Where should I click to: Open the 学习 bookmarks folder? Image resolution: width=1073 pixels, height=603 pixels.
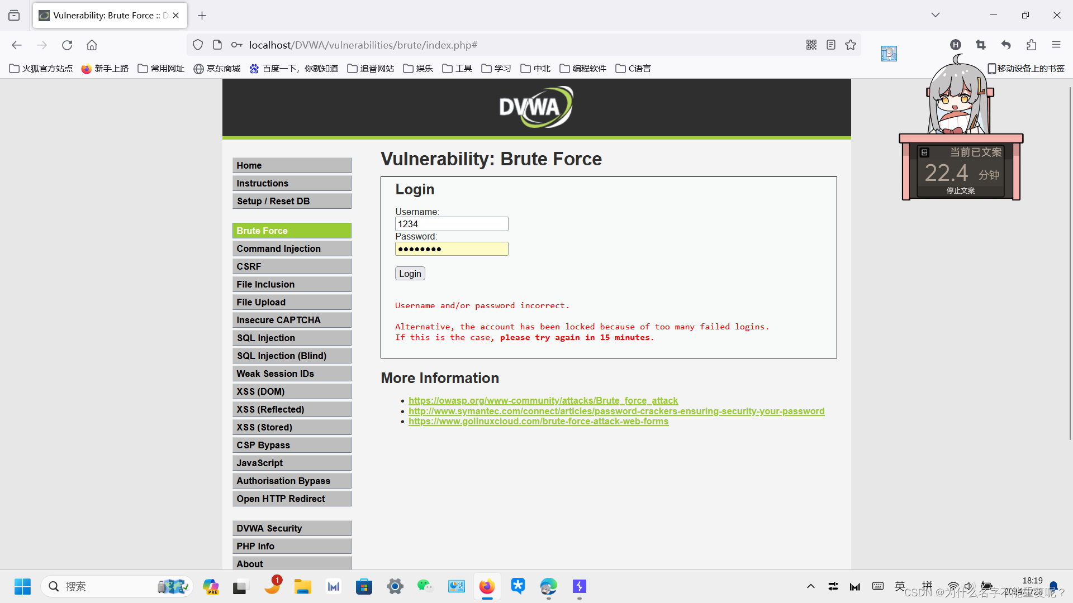point(496,69)
